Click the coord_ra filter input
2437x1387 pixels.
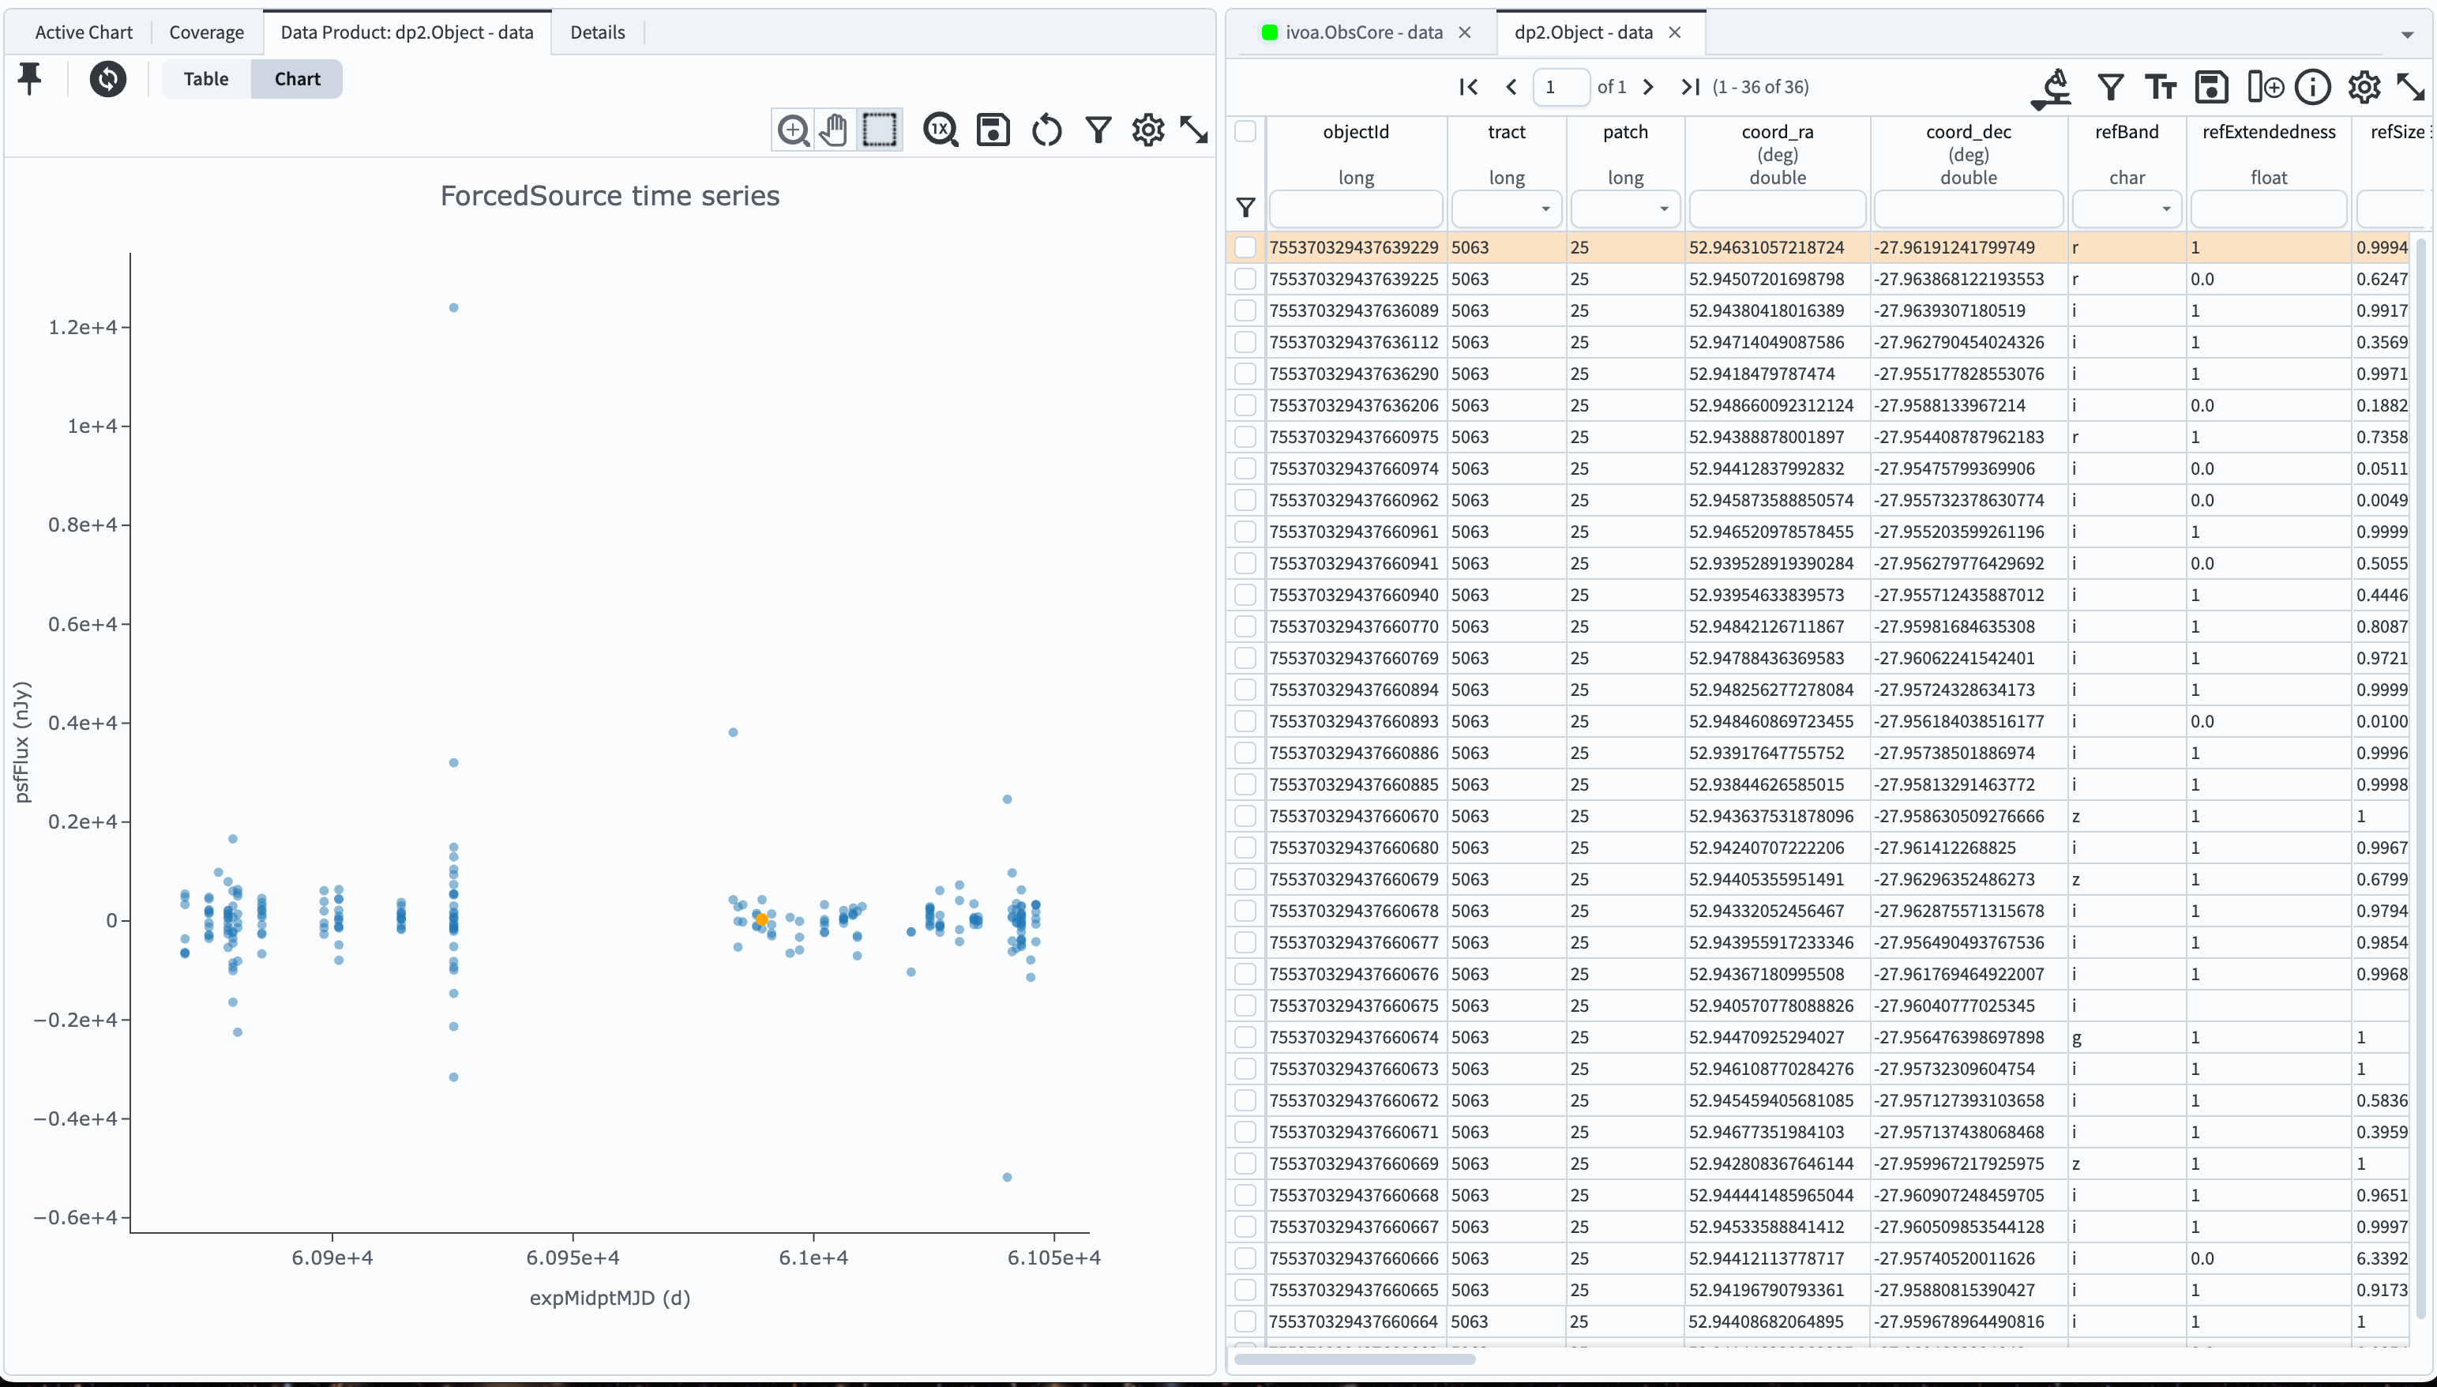pyautogui.click(x=1777, y=209)
